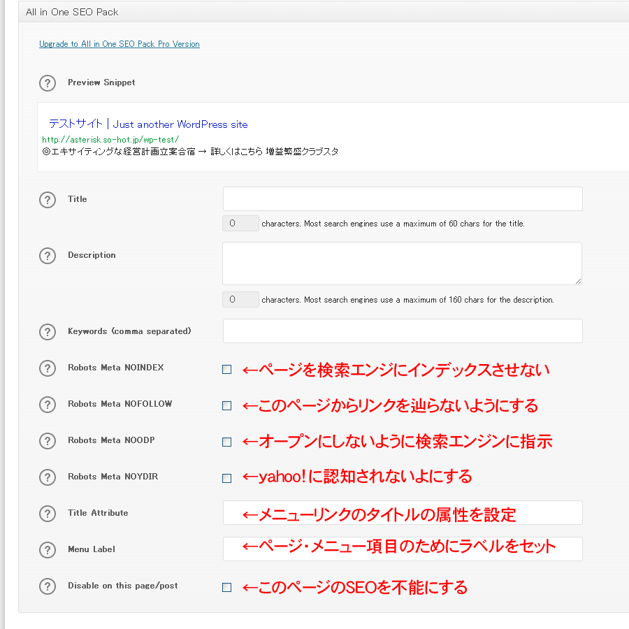The height and width of the screenshot is (629, 629).
Task: Show help for Disable on this page/post
Action: tap(47, 586)
